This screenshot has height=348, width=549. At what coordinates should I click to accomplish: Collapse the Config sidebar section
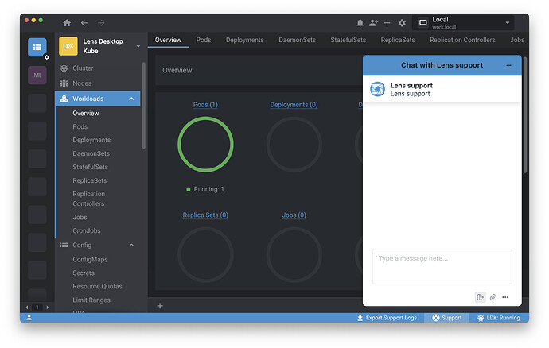point(131,246)
